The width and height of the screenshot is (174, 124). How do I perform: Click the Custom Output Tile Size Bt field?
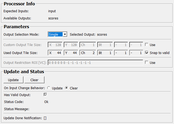[x=105, y=45]
